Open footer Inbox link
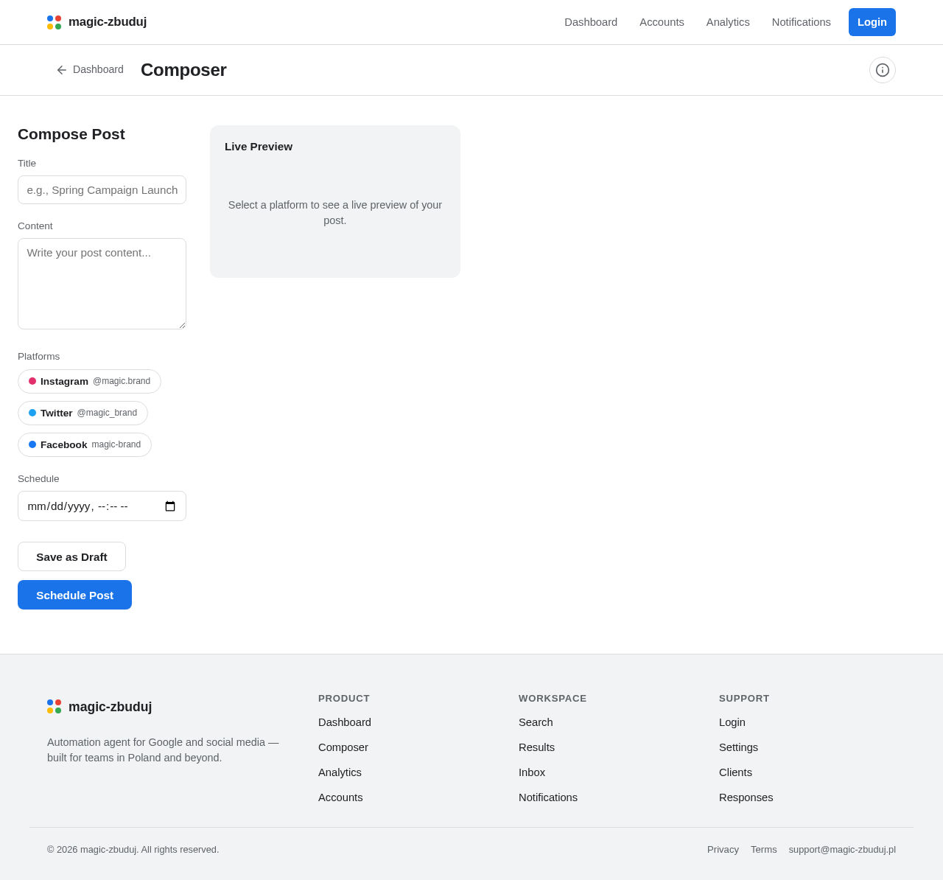This screenshot has width=943, height=880. [x=532, y=772]
